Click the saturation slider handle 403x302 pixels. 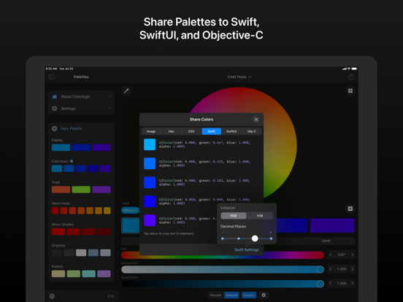[x=321, y=269]
